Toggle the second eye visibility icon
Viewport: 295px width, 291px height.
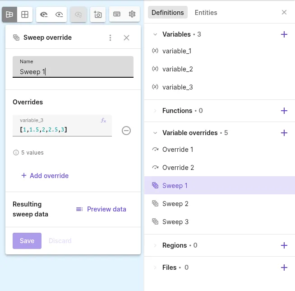59,14
